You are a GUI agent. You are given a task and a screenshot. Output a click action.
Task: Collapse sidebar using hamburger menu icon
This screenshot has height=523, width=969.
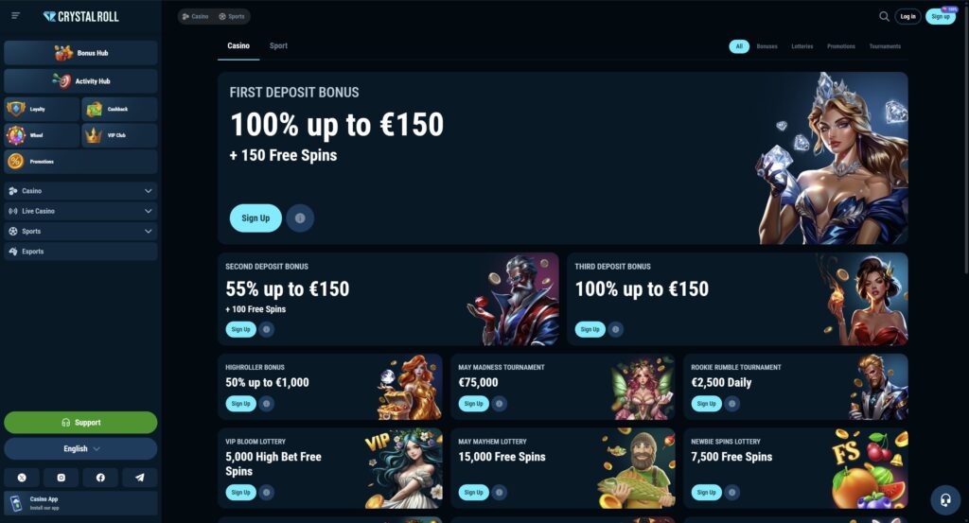[x=16, y=16]
